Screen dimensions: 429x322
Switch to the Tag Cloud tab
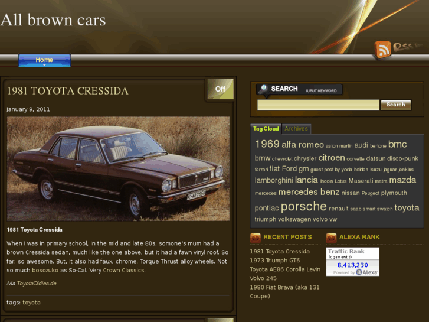tap(266, 129)
